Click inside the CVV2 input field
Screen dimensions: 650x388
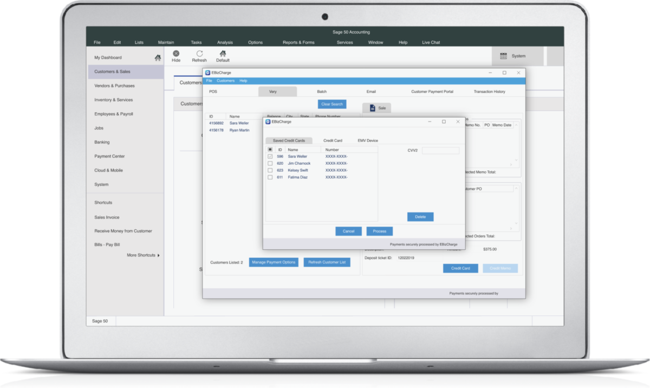click(441, 150)
